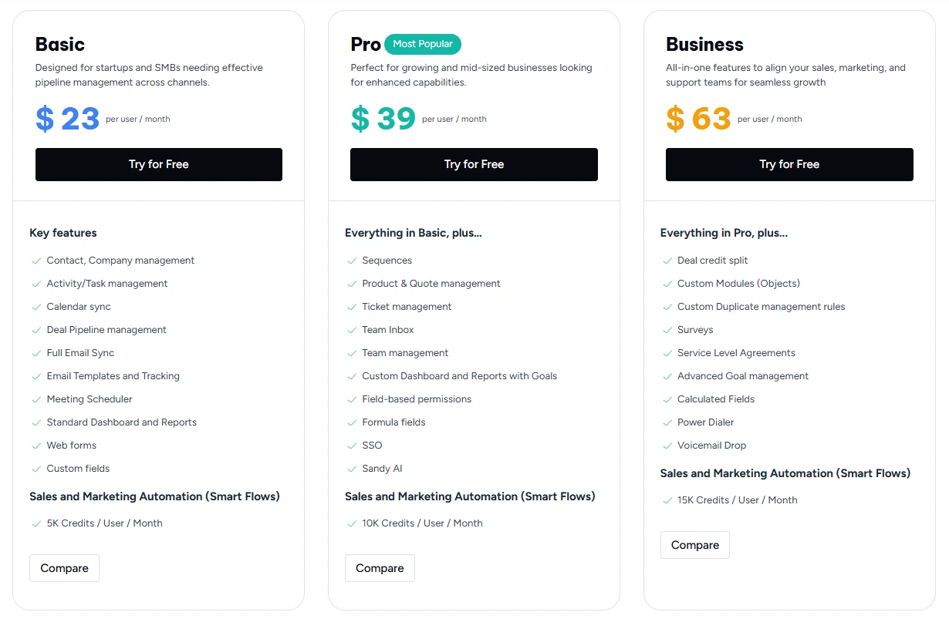Click the checkmark next to Deal credit split
This screenshot has height=619, width=949.
(667, 261)
